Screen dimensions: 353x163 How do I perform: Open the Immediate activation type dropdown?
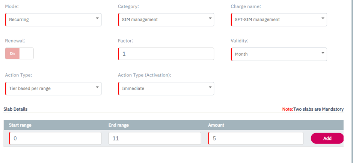tap(166, 88)
